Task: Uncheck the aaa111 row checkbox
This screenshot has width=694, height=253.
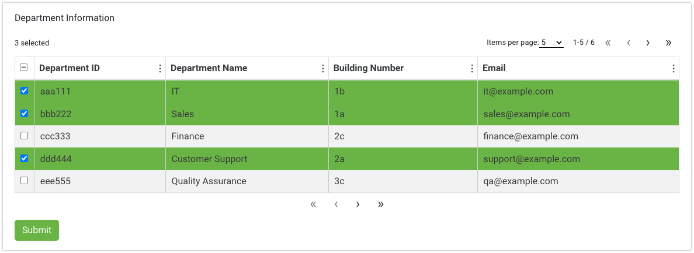Action: (x=24, y=91)
